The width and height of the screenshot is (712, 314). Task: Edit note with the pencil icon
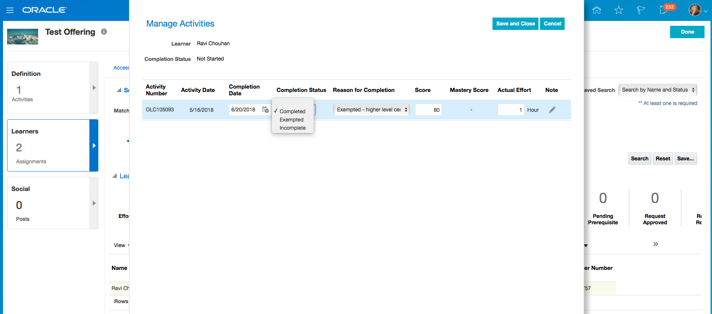(552, 110)
